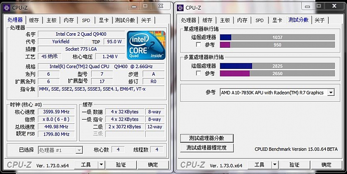347x174 pixels.
Task: Click the 測試處理器分數 benchmark button
Action: [x=207, y=138]
